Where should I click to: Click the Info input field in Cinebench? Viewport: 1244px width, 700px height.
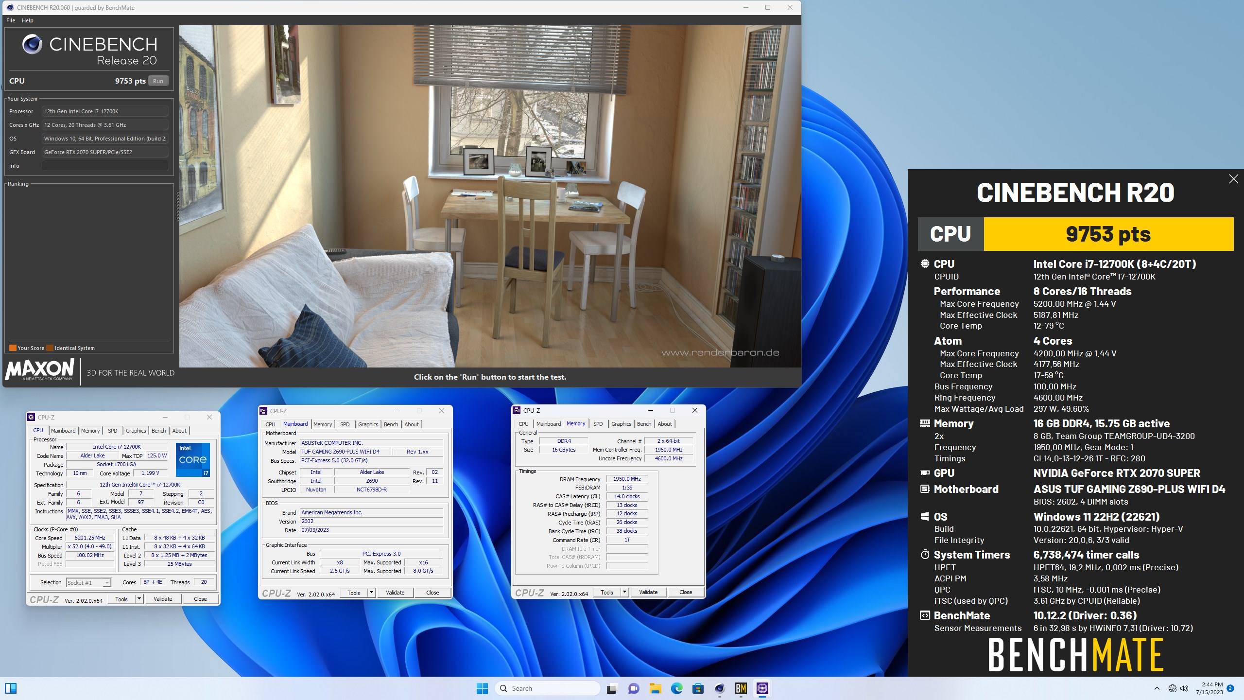(x=105, y=166)
